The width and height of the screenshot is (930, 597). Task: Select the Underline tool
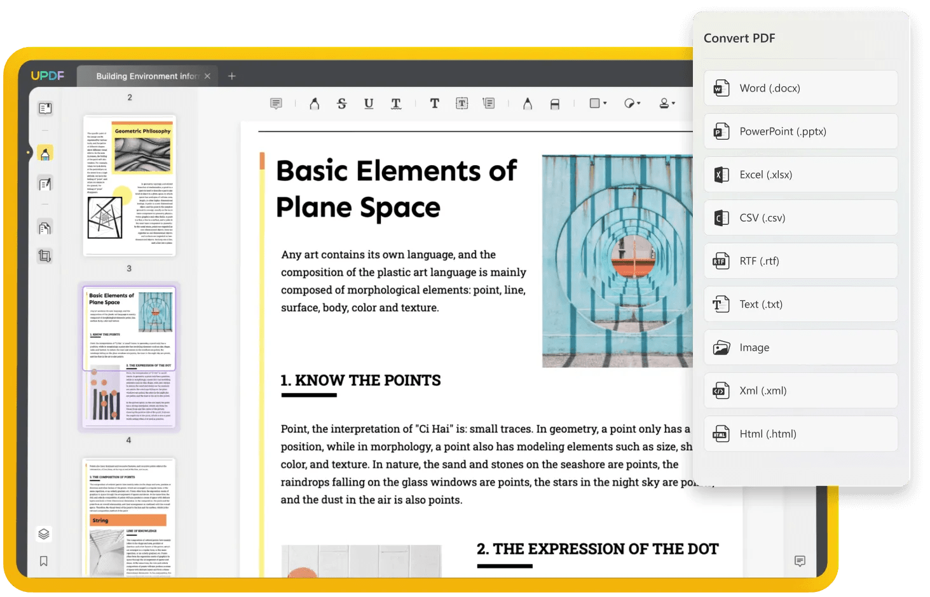[x=369, y=104]
